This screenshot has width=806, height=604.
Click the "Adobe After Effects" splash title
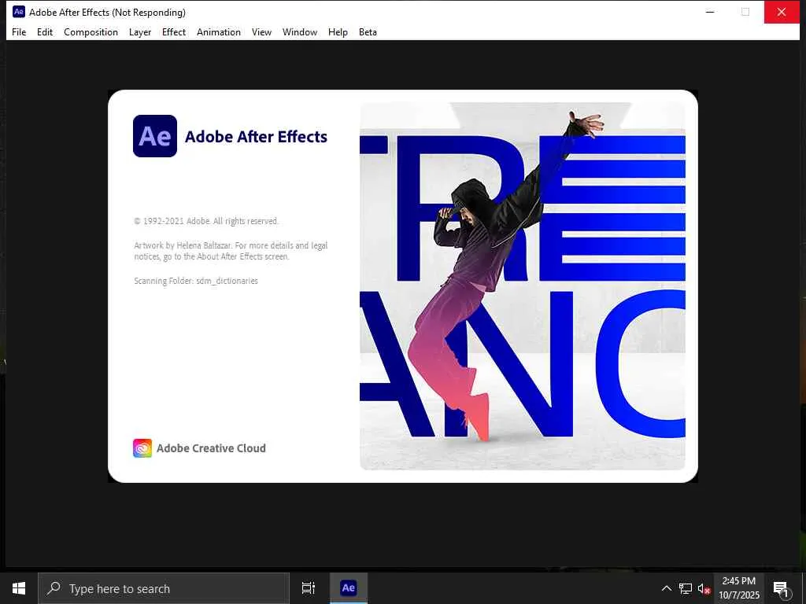tap(256, 137)
